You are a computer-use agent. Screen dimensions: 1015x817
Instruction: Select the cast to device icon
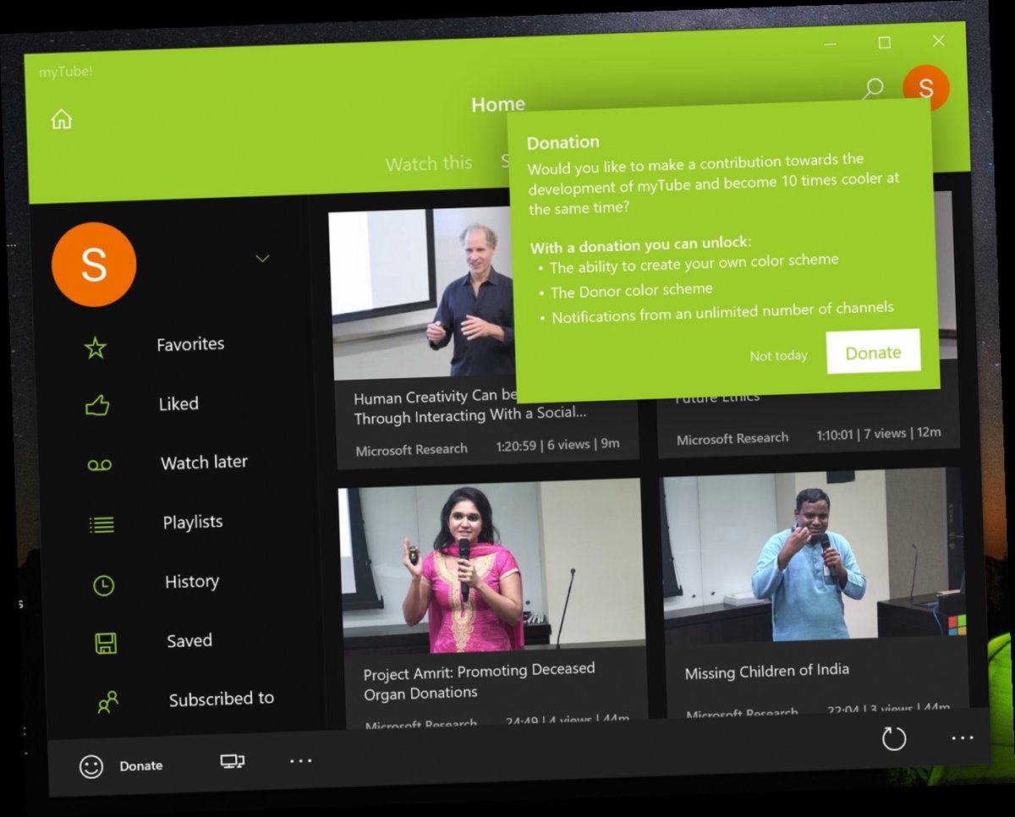[x=230, y=761]
